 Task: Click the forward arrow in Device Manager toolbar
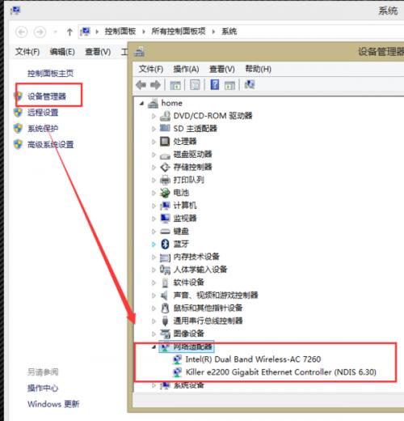155,85
